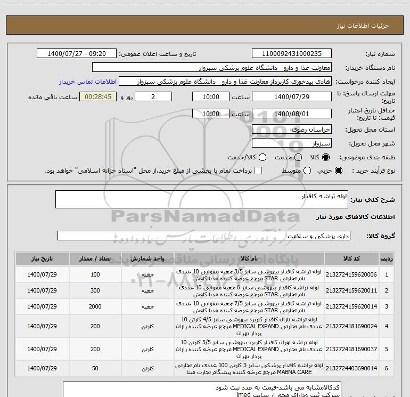
Task: Select the کالا/خدمت radio button
Action: point(263,157)
